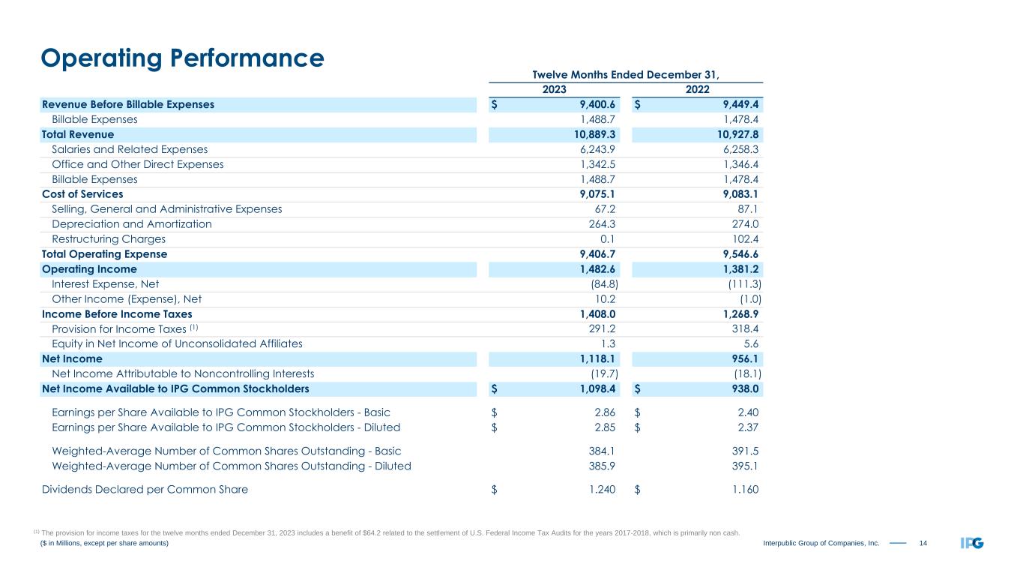1023x576 pixels.
Task: Click the 2023 column header
Action: click(x=554, y=90)
